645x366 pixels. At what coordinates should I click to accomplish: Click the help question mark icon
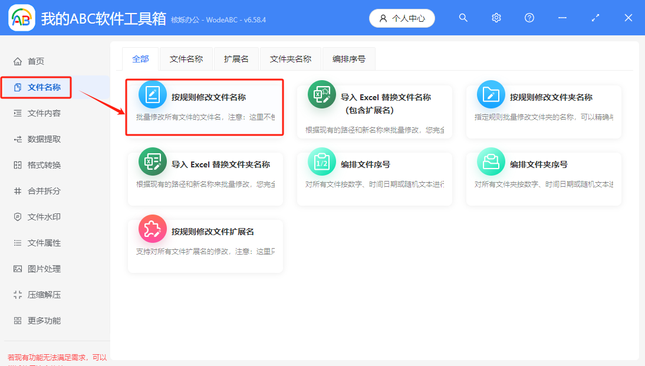[529, 18]
